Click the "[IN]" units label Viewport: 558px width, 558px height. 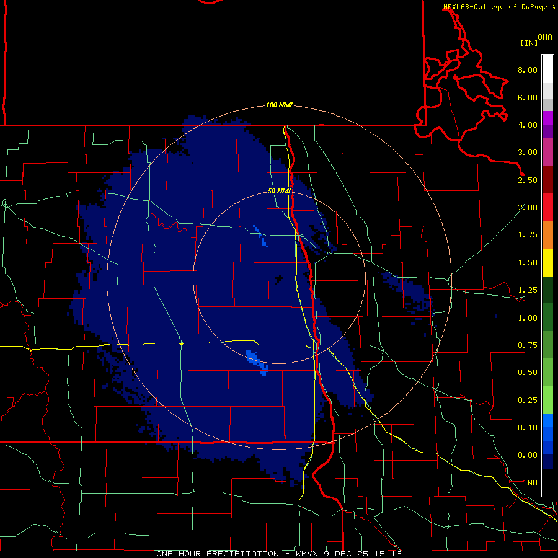pyautogui.click(x=529, y=43)
